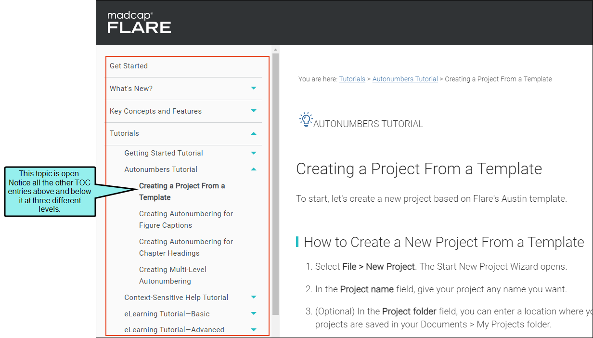The width and height of the screenshot is (593, 338).
Task: Click step 2 text about Project name field
Action: (441, 289)
